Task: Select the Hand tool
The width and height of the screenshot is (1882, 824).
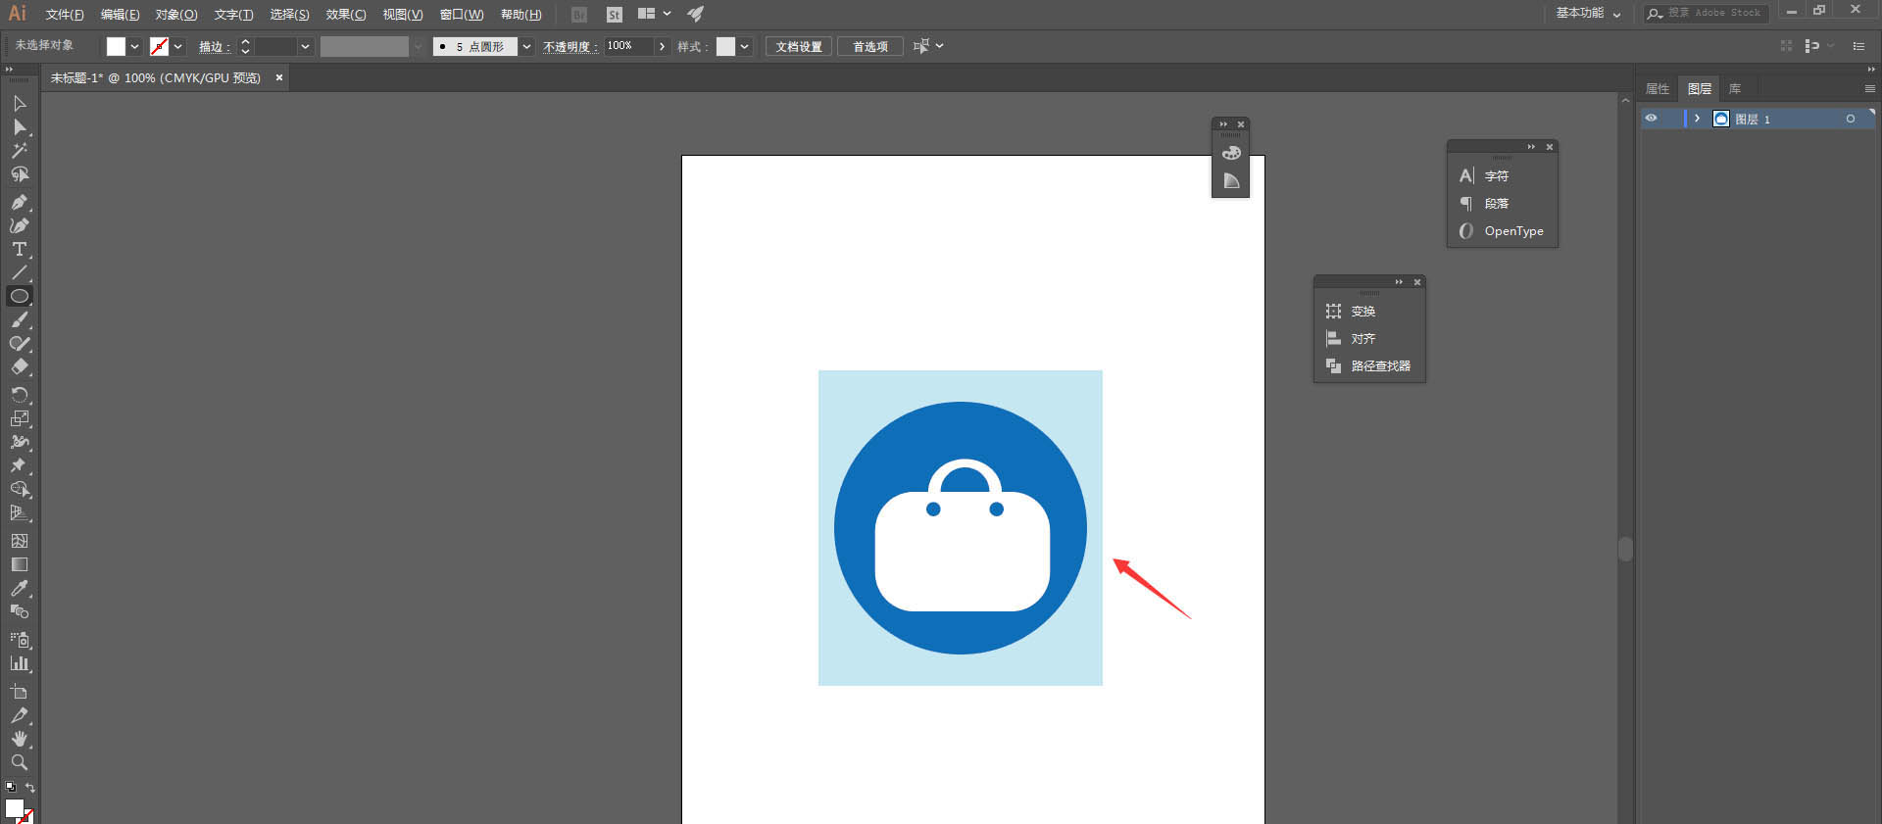Action: (x=19, y=739)
